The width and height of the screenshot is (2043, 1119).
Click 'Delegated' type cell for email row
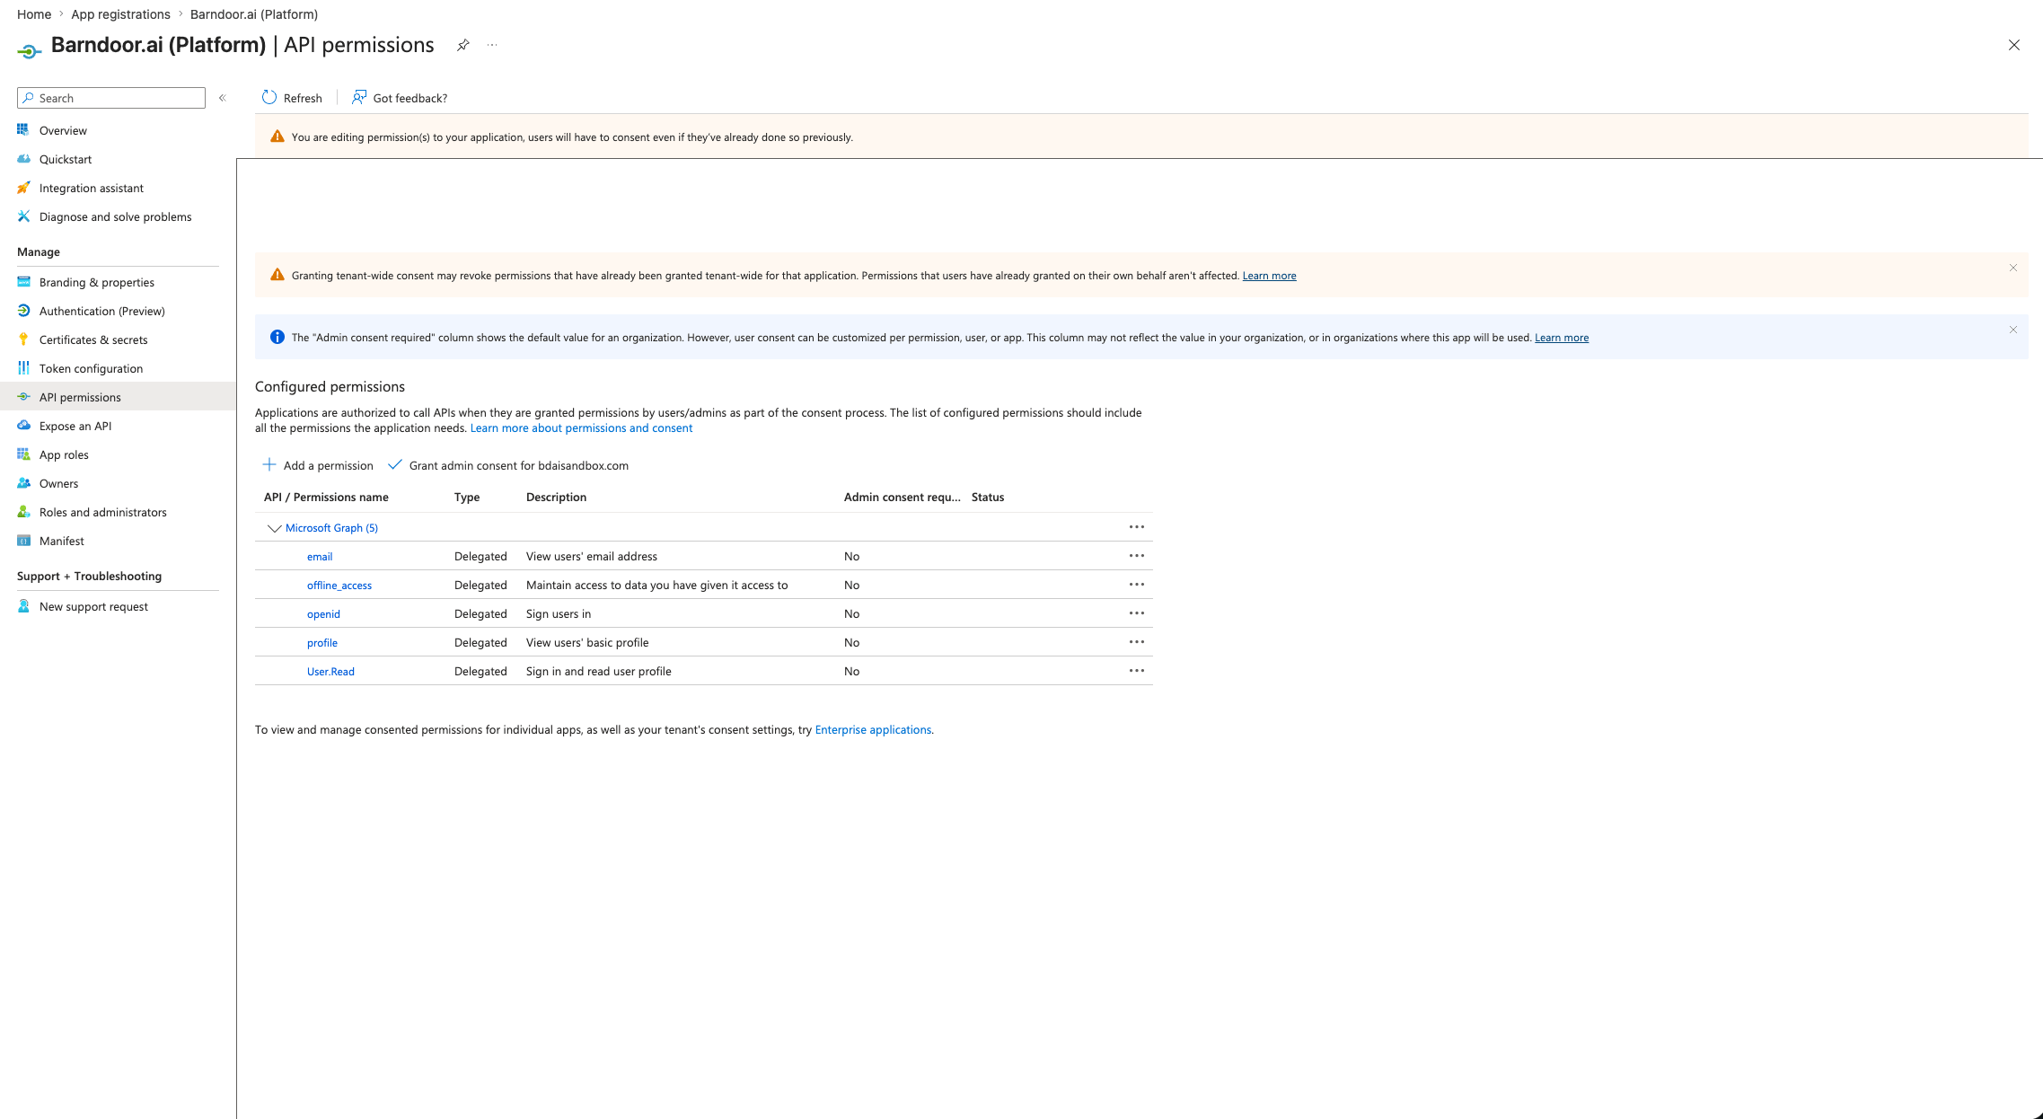[x=480, y=556]
